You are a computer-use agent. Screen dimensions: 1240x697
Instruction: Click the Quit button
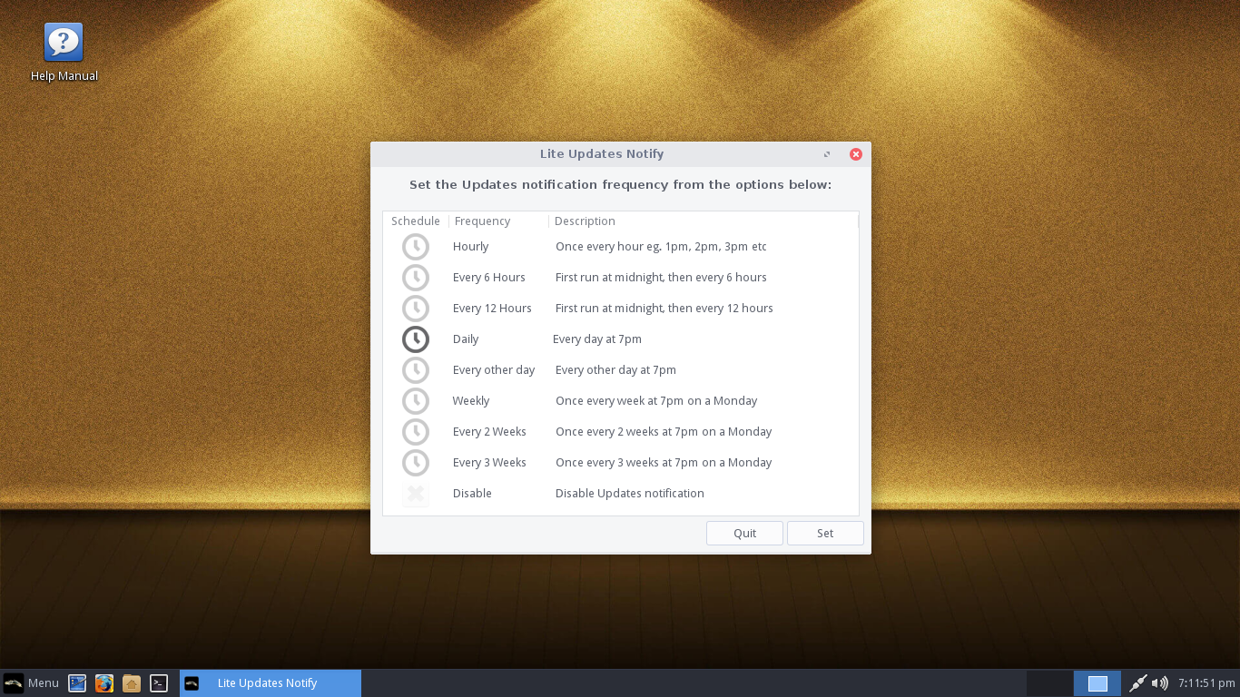(744, 534)
